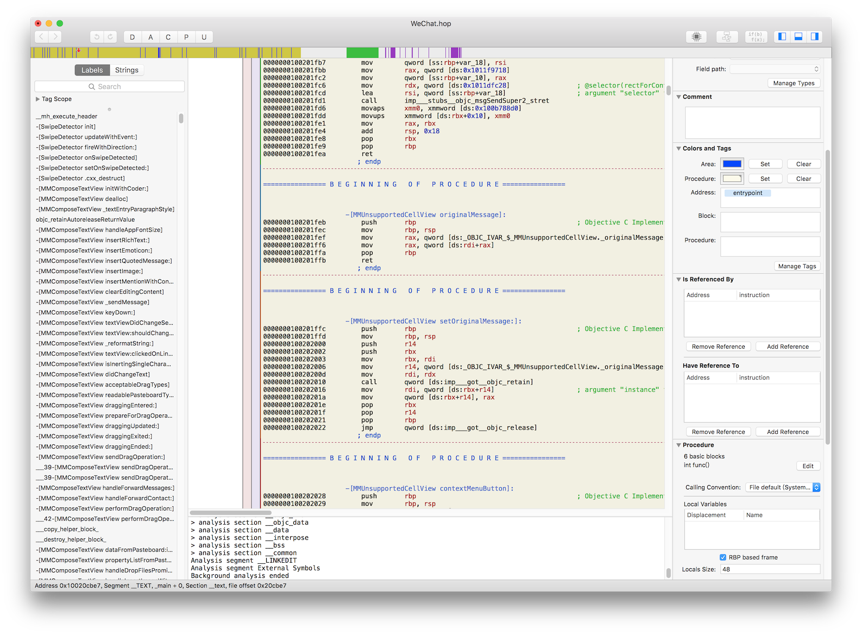862x635 pixels.
Task: Open the Calling Convention dropdown
Action: click(782, 487)
